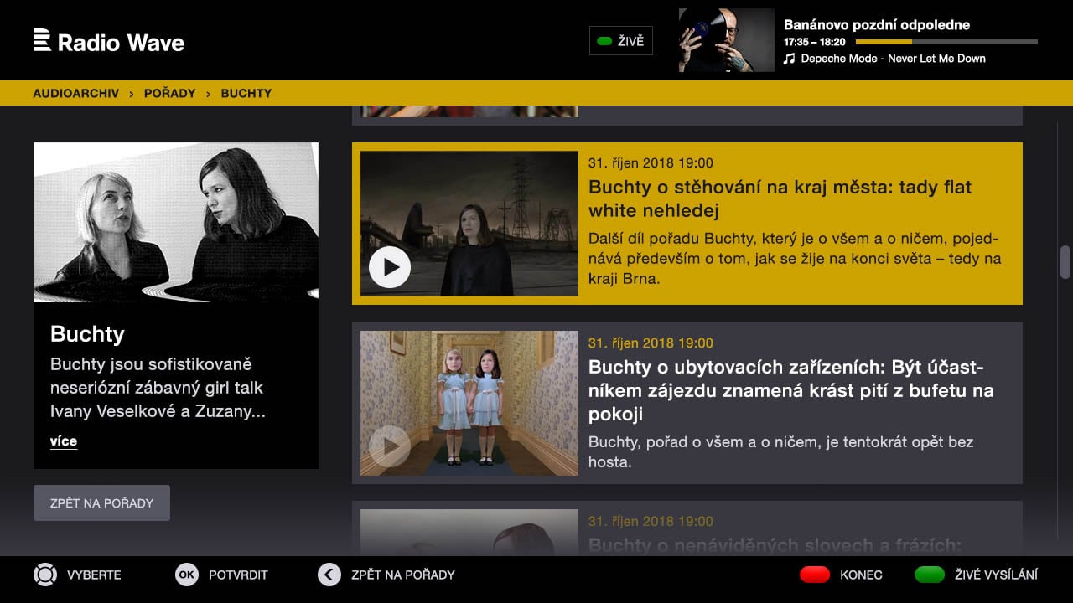The width and height of the screenshot is (1073, 603).
Task: Open AUDIOARCHIV from the breadcrumb
Action: 75,93
